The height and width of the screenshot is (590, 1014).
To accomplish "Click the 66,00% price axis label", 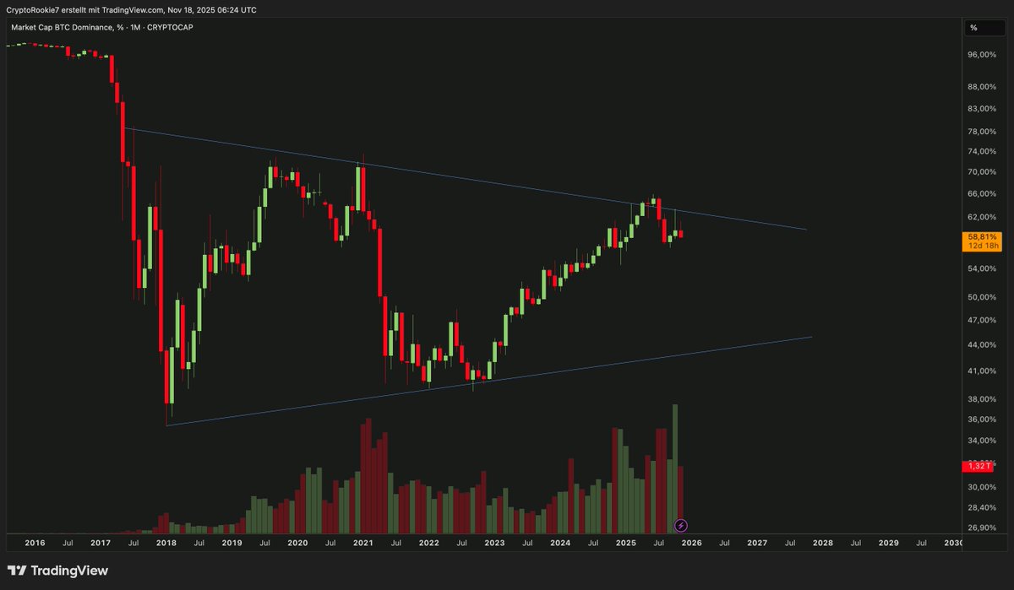I will pyautogui.click(x=983, y=194).
